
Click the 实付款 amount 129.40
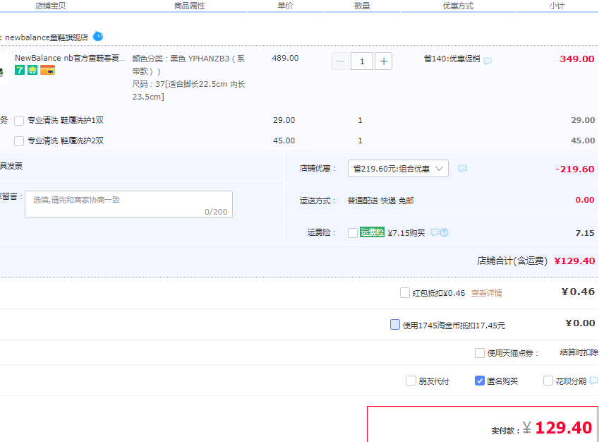coord(564,427)
